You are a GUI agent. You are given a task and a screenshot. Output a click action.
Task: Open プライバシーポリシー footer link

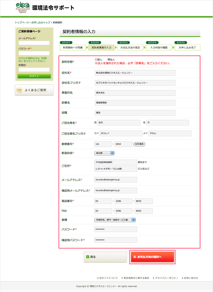pyautogui.click(x=166, y=278)
